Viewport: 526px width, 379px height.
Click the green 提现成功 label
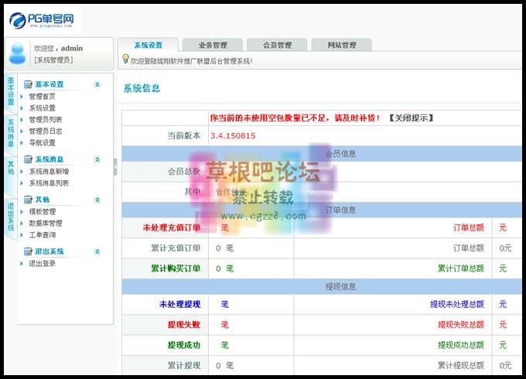[184, 345]
